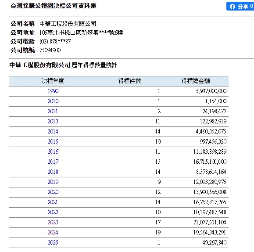This screenshot has height=252, width=254.
Task: Select the amount 122,982,919
Action: pyautogui.click(x=213, y=121)
